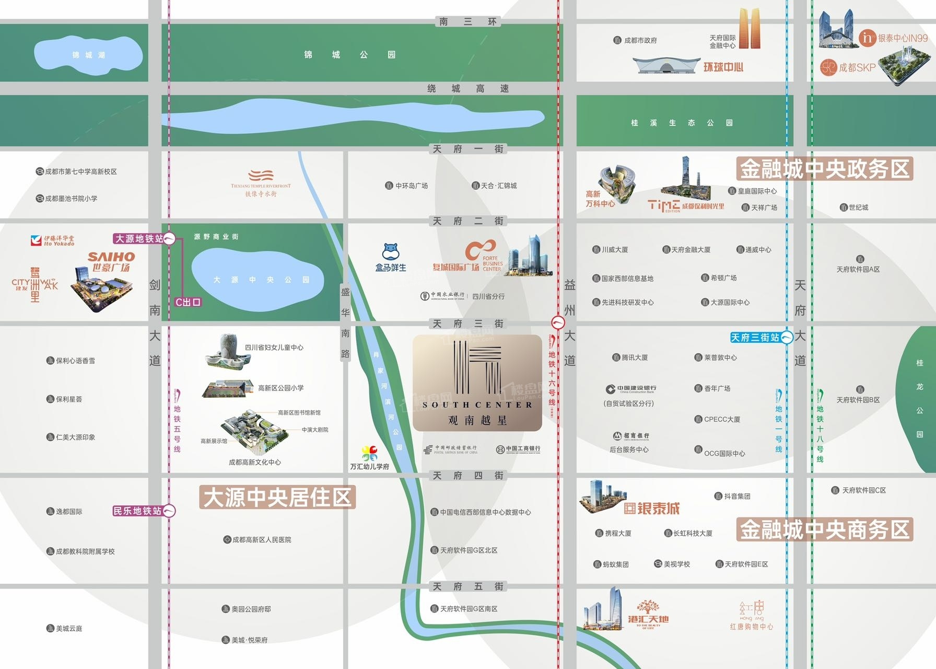Click the 红唐购物中心 logo

[x=752, y=616]
